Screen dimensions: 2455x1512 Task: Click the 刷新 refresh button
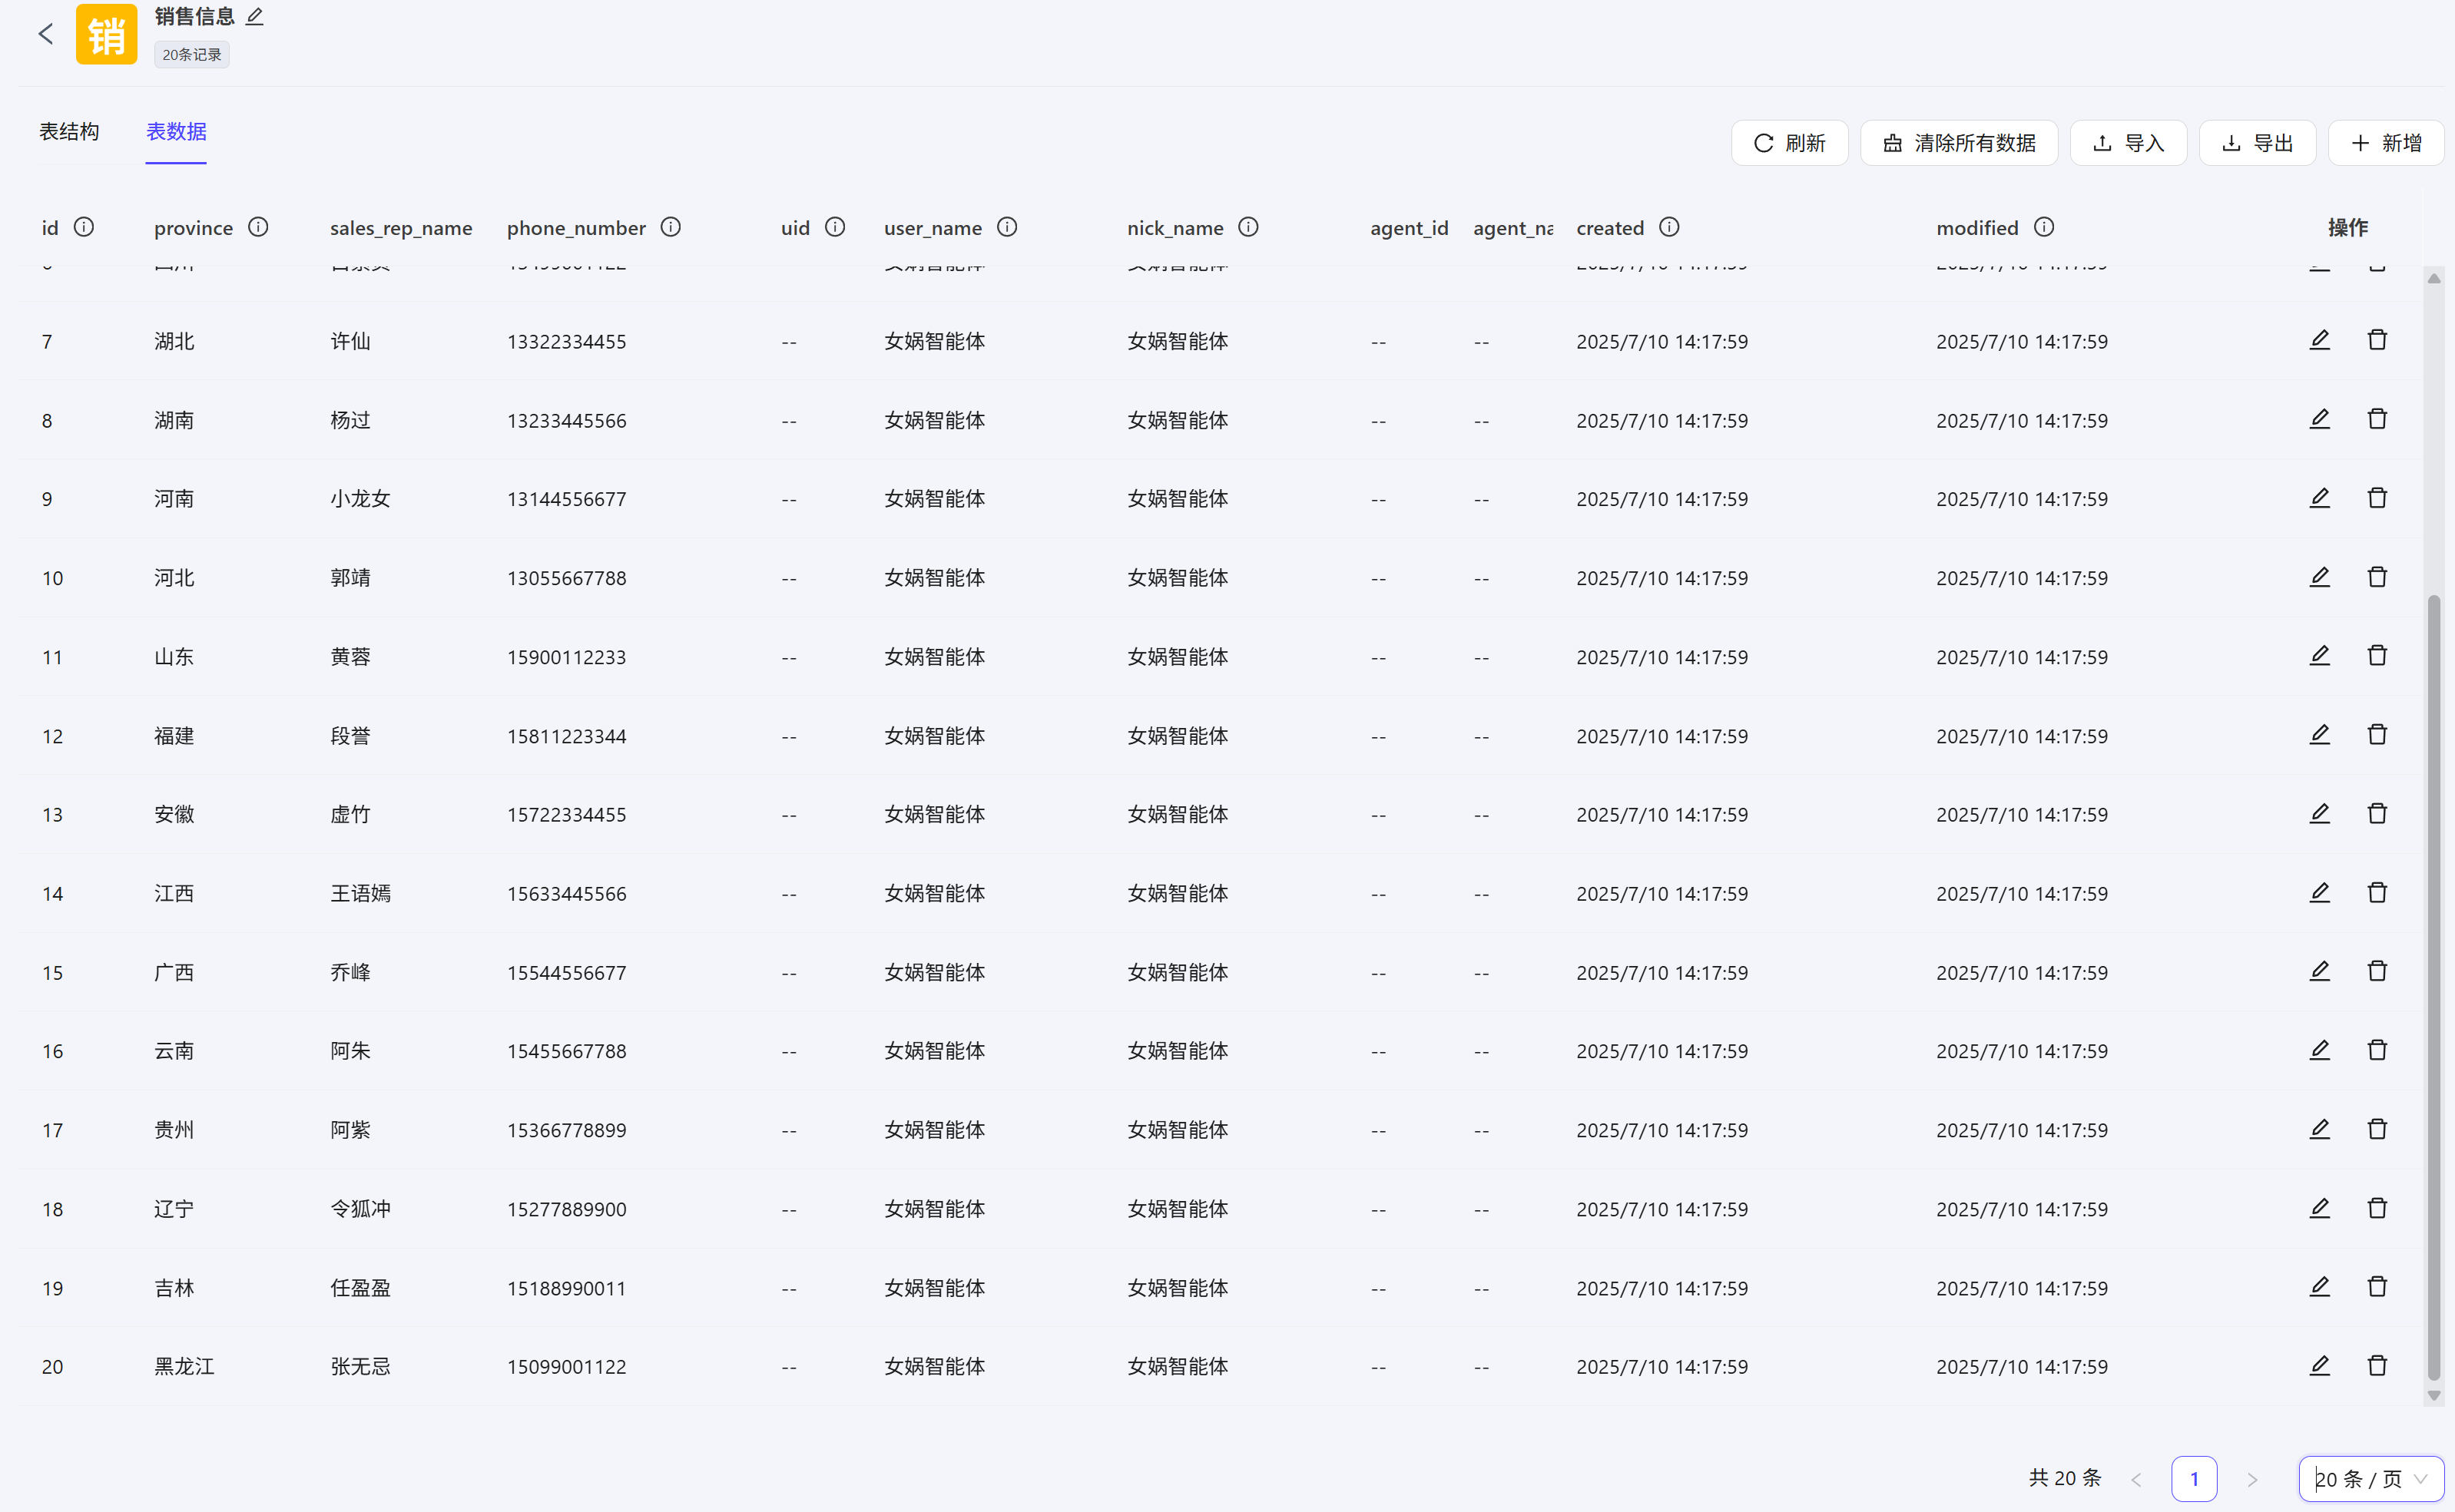click(x=1789, y=143)
